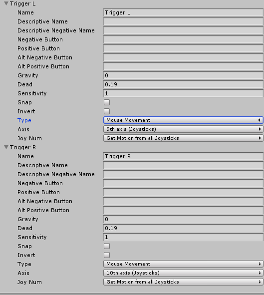Click Positive Button field of Trigger L

click(x=183, y=48)
